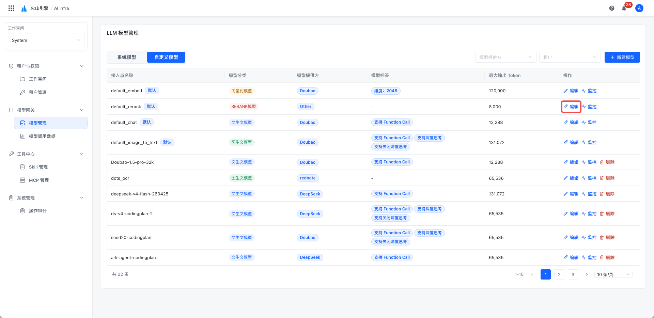Click the RERANK模型 category tag
This screenshot has height=318, width=654.
coord(244,107)
